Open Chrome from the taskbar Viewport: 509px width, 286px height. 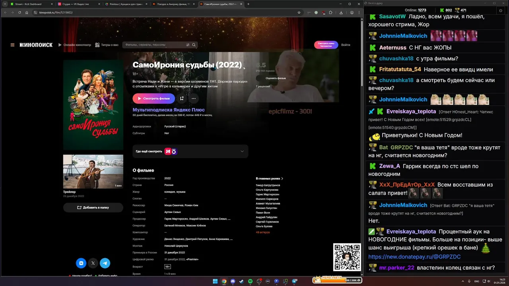(x=224, y=281)
